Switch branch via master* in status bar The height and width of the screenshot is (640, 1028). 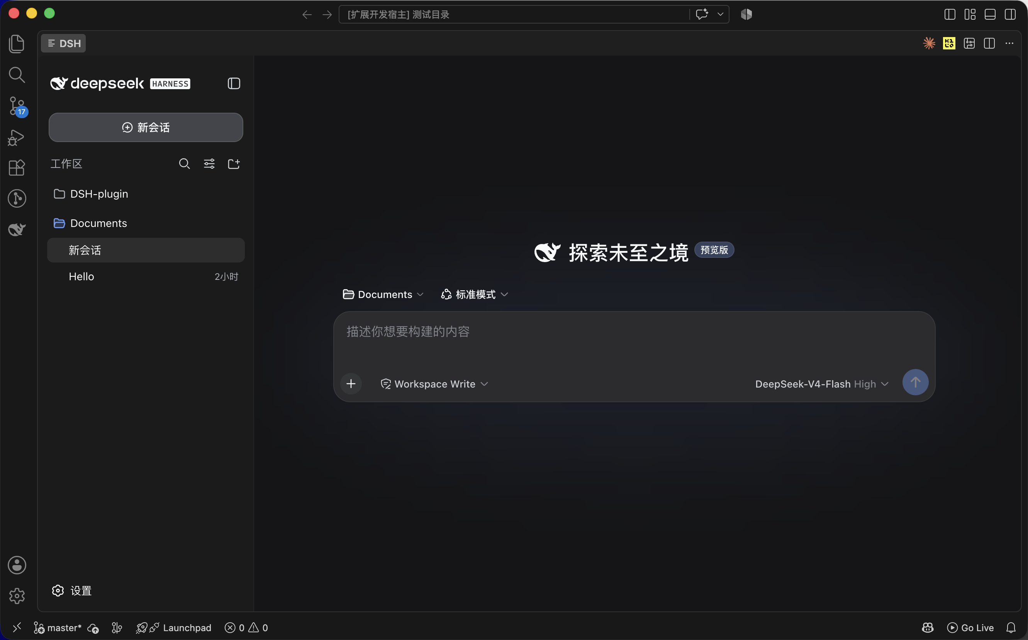point(57,628)
